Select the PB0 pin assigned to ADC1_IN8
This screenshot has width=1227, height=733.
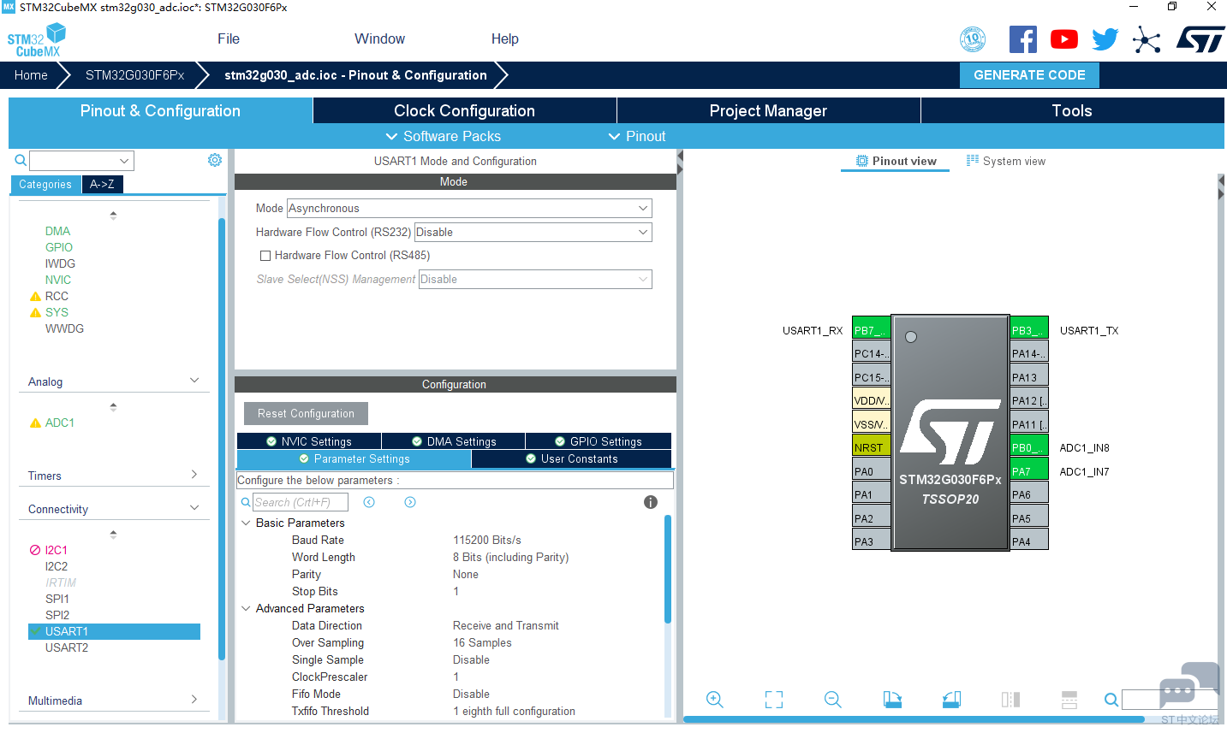1029,447
